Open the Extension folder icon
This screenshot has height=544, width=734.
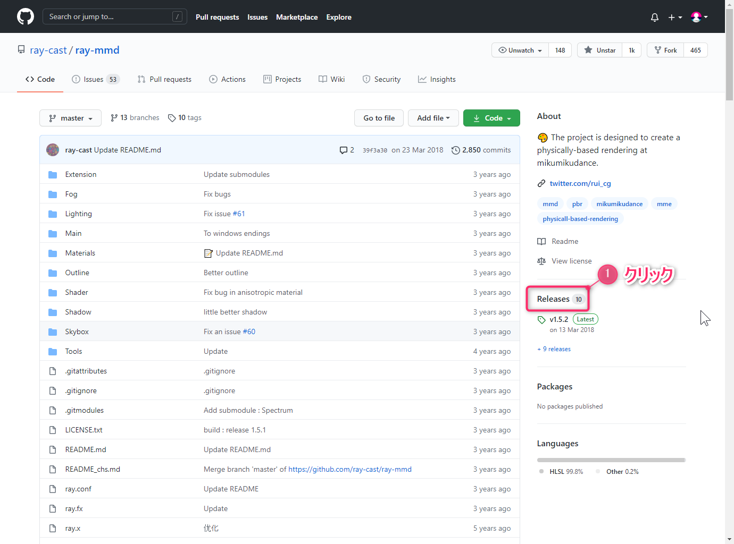pos(53,174)
